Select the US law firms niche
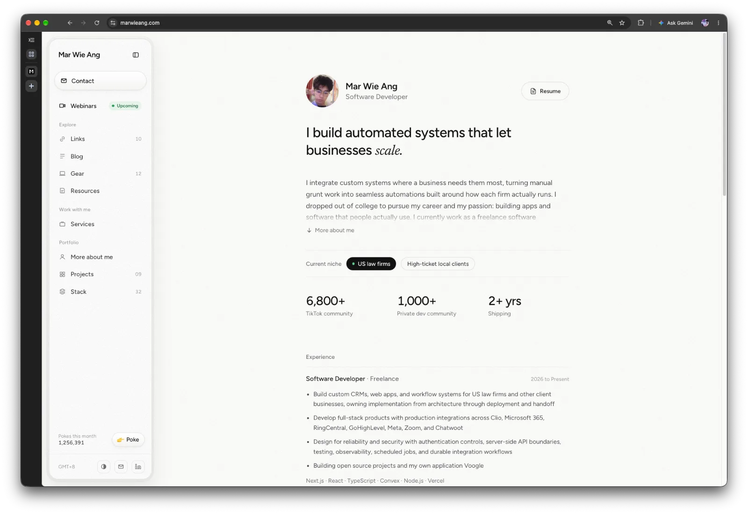748x514 pixels. pos(371,264)
